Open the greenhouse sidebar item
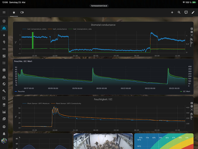 coord(4,77)
